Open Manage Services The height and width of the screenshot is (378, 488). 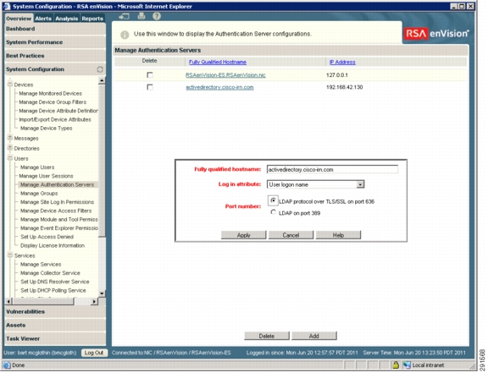pos(41,265)
